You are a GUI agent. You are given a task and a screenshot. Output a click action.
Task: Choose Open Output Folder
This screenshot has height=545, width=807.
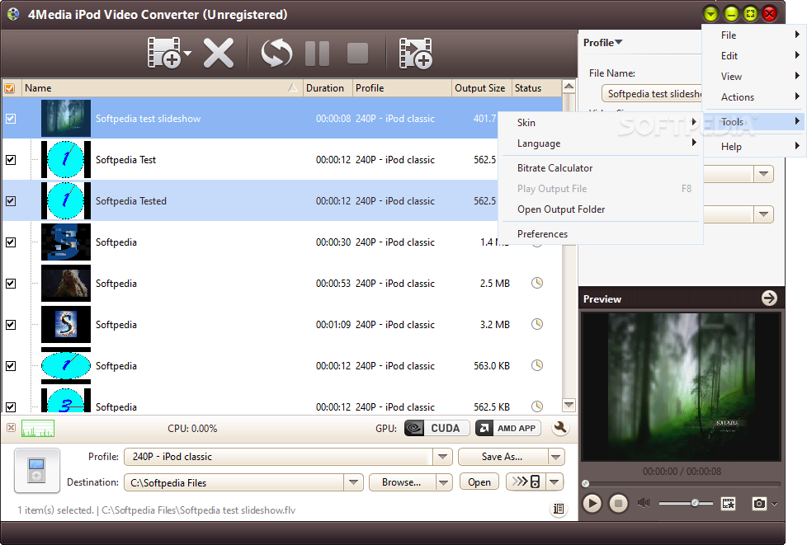click(x=600, y=209)
